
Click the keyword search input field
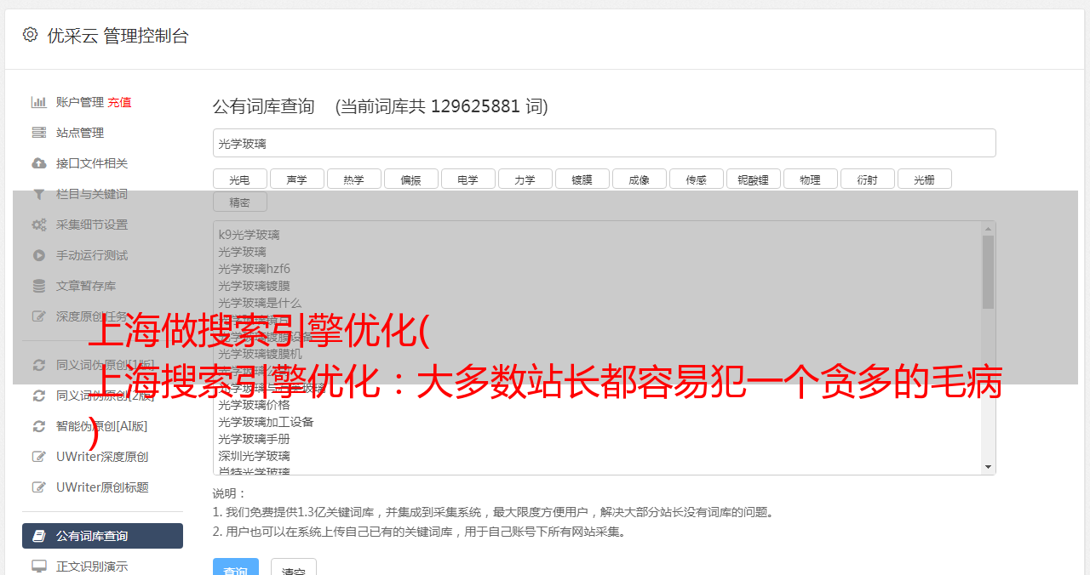pyautogui.click(x=604, y=143)
